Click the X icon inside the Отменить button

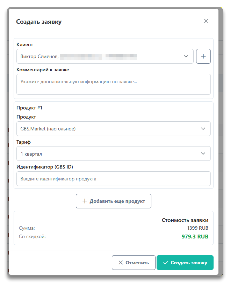[x=121, y=263]
